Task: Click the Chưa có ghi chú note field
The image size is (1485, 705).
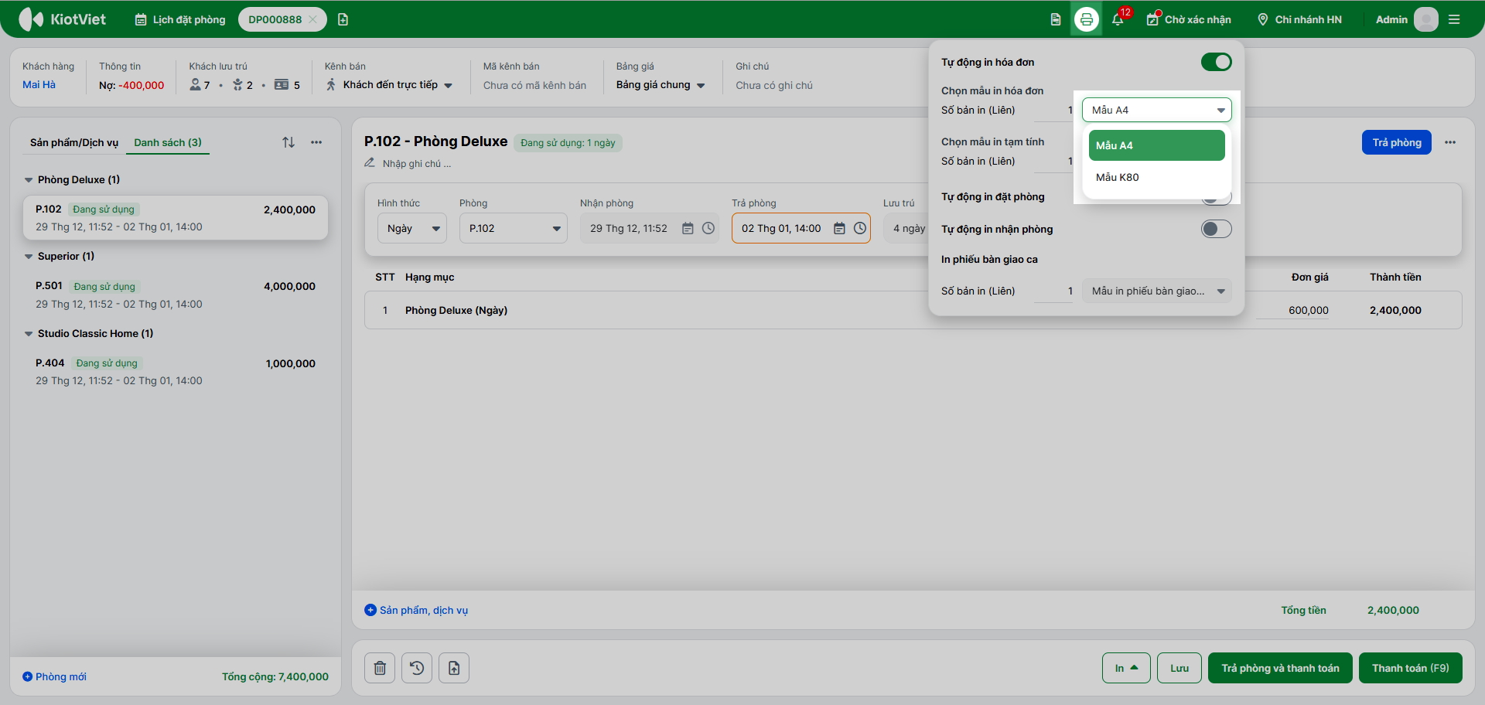Action: pos(774,85)
